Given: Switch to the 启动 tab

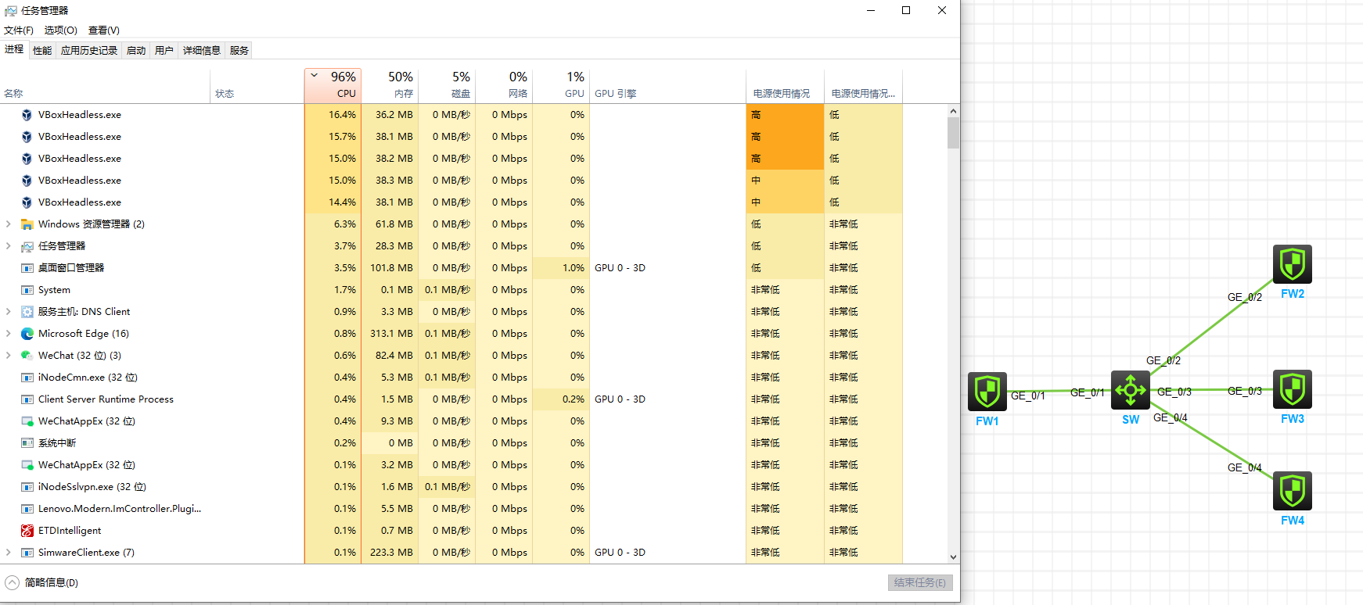Looking at the screenshot, I should [x=136, y=51].
